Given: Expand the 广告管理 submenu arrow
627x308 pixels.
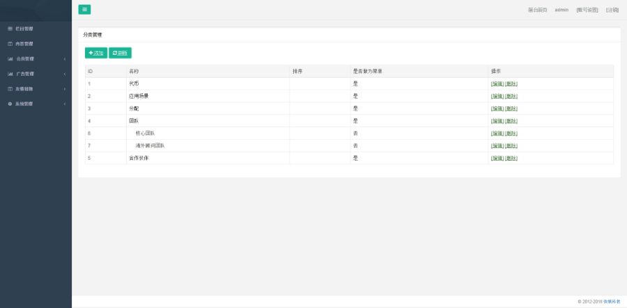Looking at the screenshot, I should coord(65,74).
